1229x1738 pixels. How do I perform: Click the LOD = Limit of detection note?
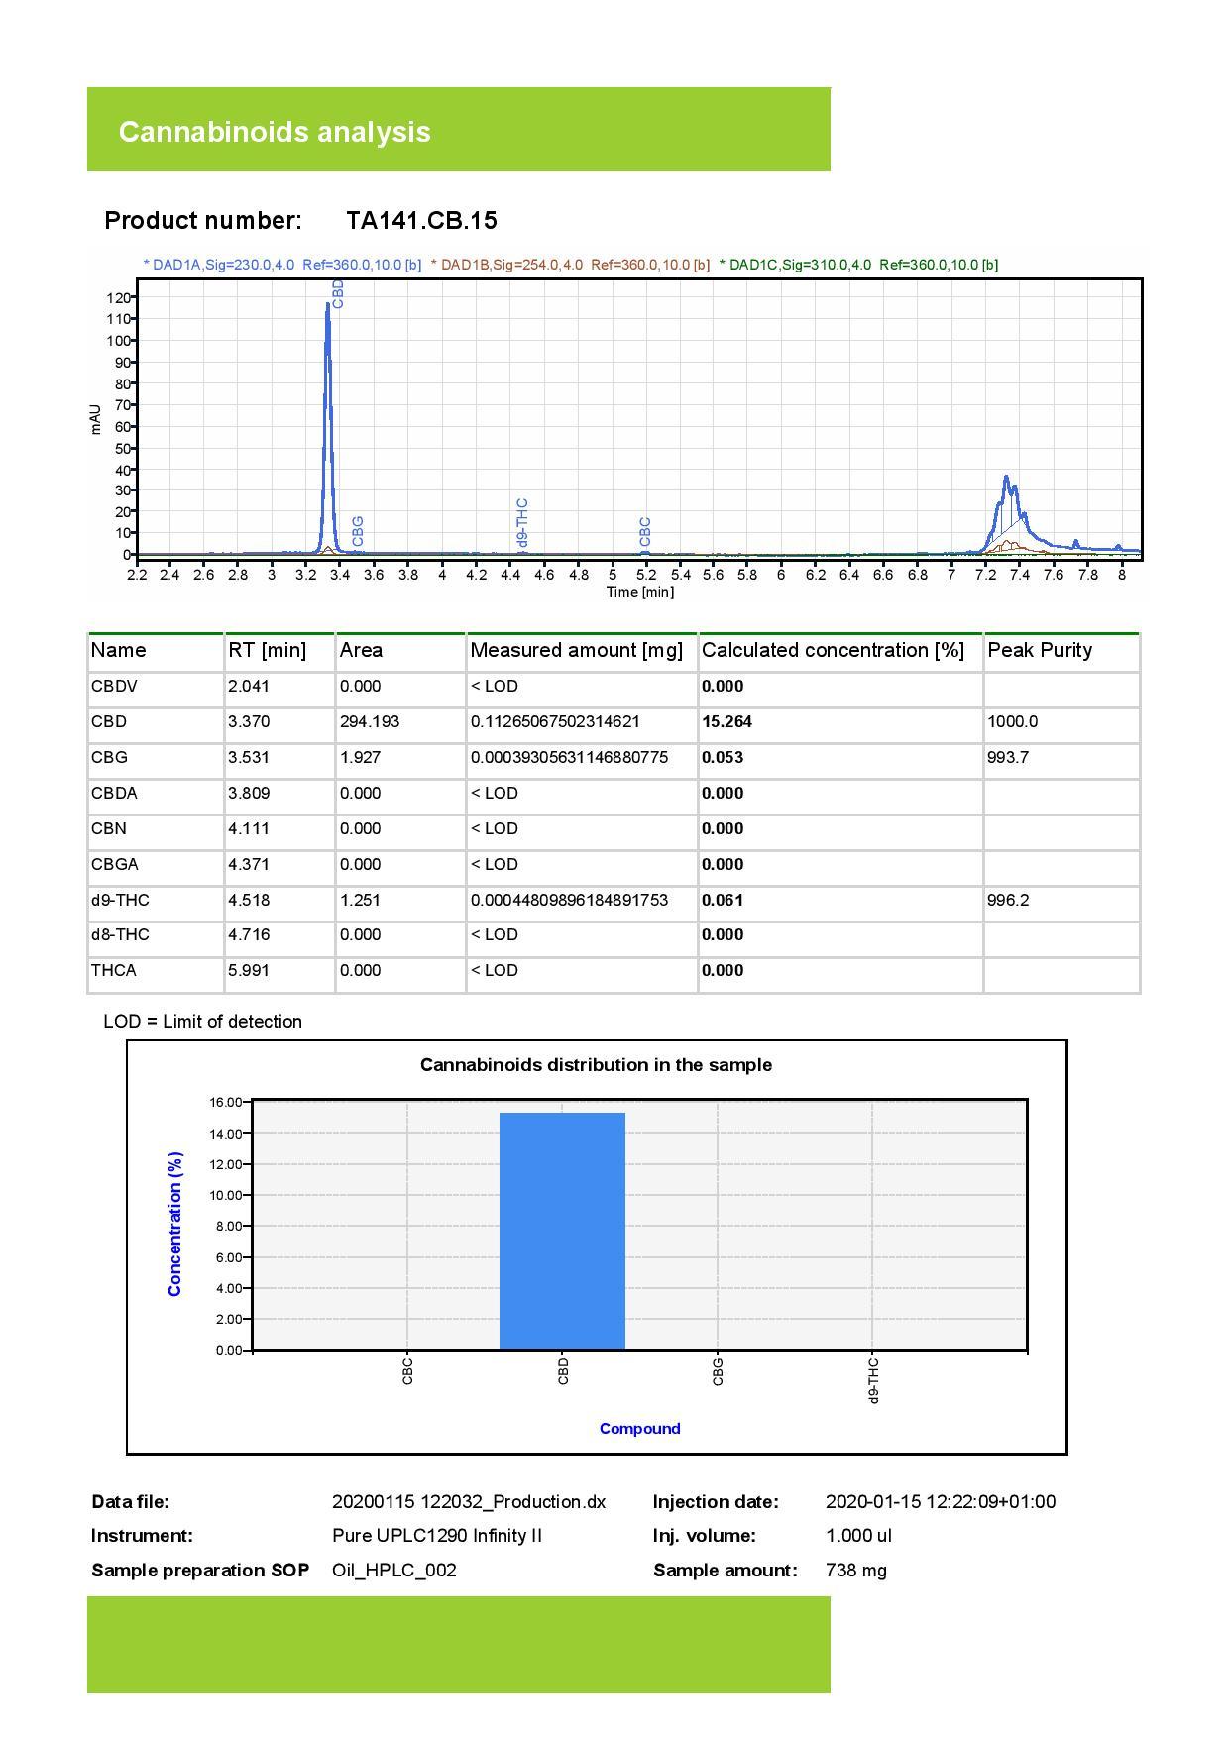point(203,1022)
